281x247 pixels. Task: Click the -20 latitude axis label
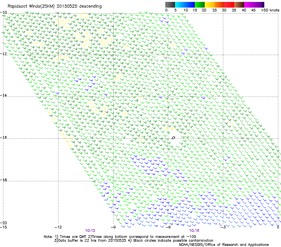tap(3, 223)
